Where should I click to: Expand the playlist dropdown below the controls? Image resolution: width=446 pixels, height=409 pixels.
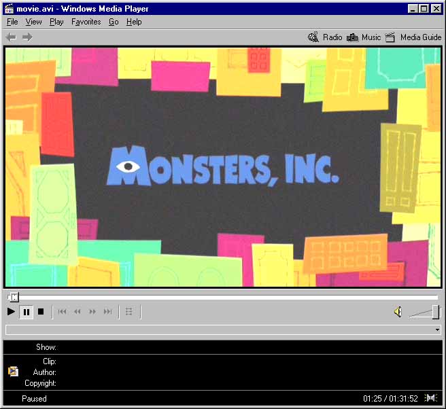pos(436,330)
